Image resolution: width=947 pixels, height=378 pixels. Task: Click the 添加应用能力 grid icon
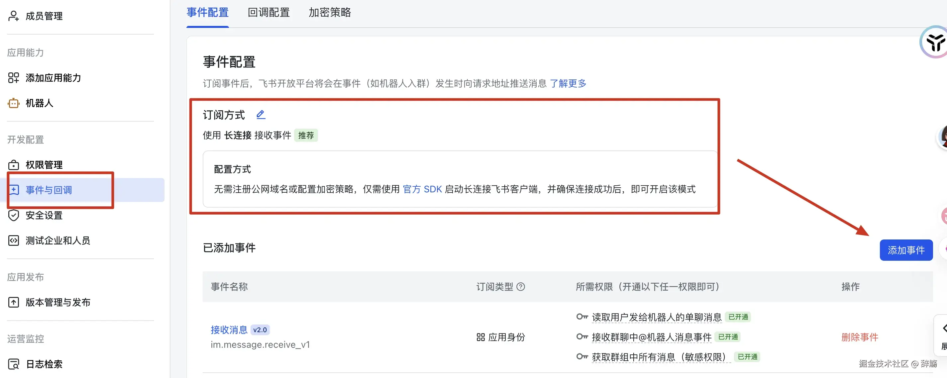coord(13,77)
